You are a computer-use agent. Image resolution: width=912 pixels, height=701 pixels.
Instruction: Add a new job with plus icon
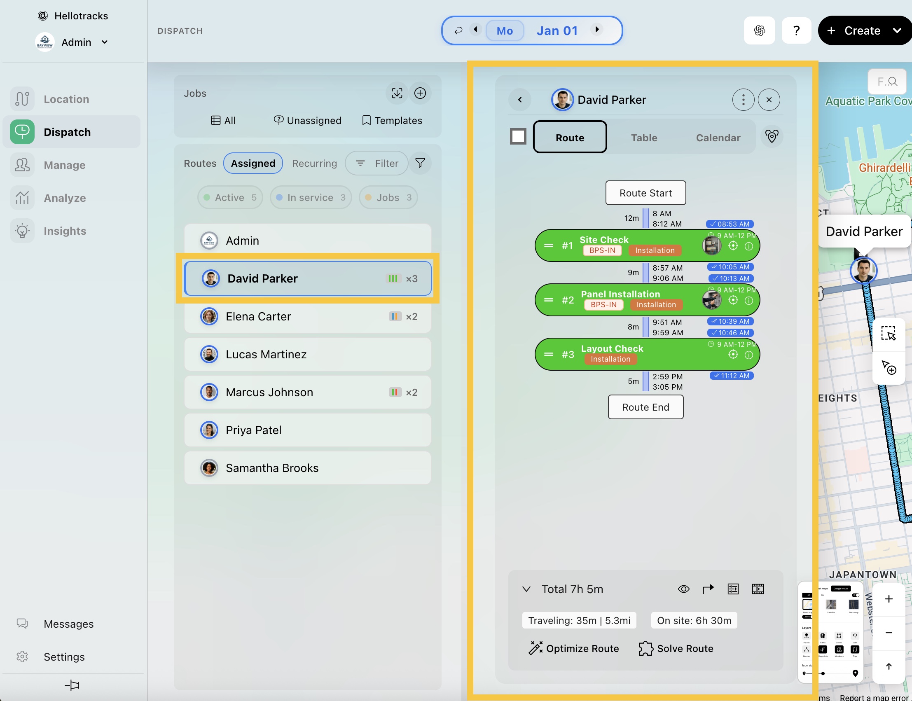click(420, 93)
